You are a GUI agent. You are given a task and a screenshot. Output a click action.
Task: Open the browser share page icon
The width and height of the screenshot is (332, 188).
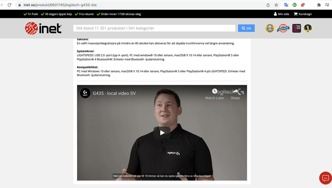click(268, 5)
